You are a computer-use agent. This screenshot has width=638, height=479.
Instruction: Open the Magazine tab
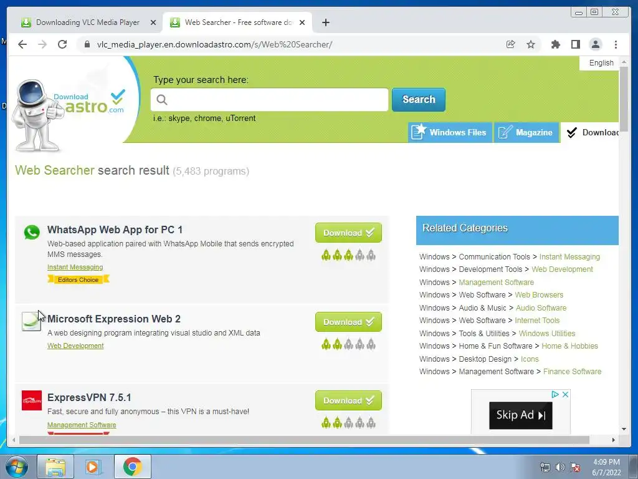point(526,132)
